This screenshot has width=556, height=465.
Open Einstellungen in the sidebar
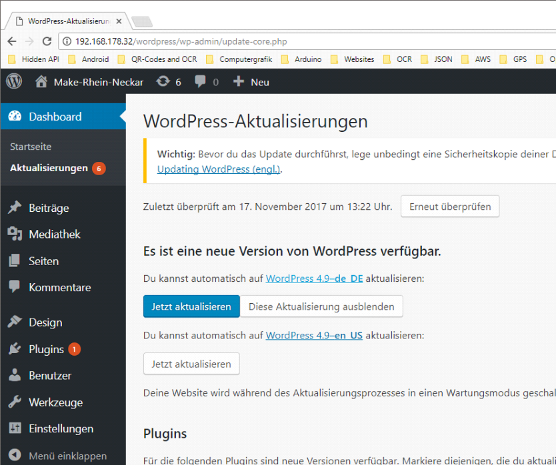pos(61,429)
